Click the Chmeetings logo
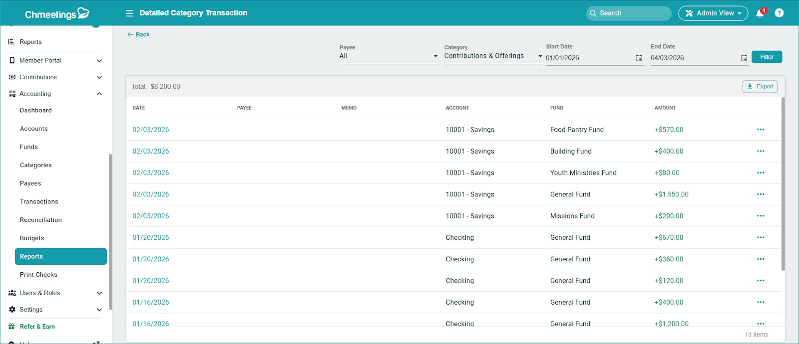Screen dimensions: 799x344 [57, 14]
